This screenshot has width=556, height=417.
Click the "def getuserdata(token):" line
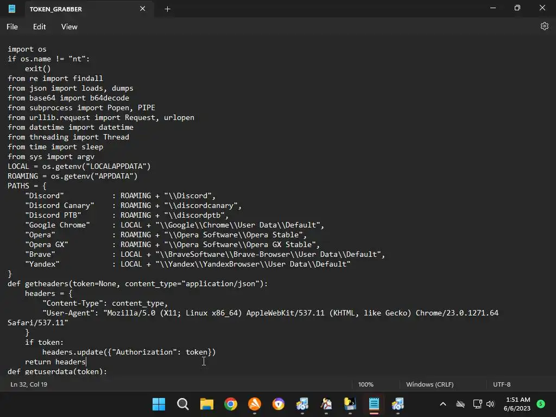57,371
